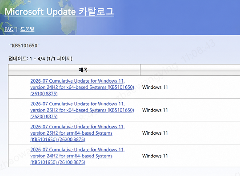The height and width of the screenshot is (176, 240).
Task: Open the 도움말 help link
Action: pyautogui.click(x=28, y=29)
